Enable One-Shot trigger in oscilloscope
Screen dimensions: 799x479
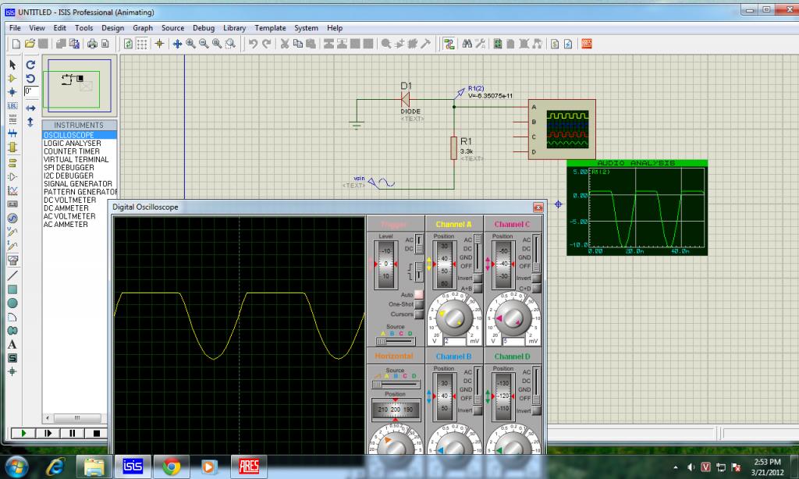click(x=418, y=304)
